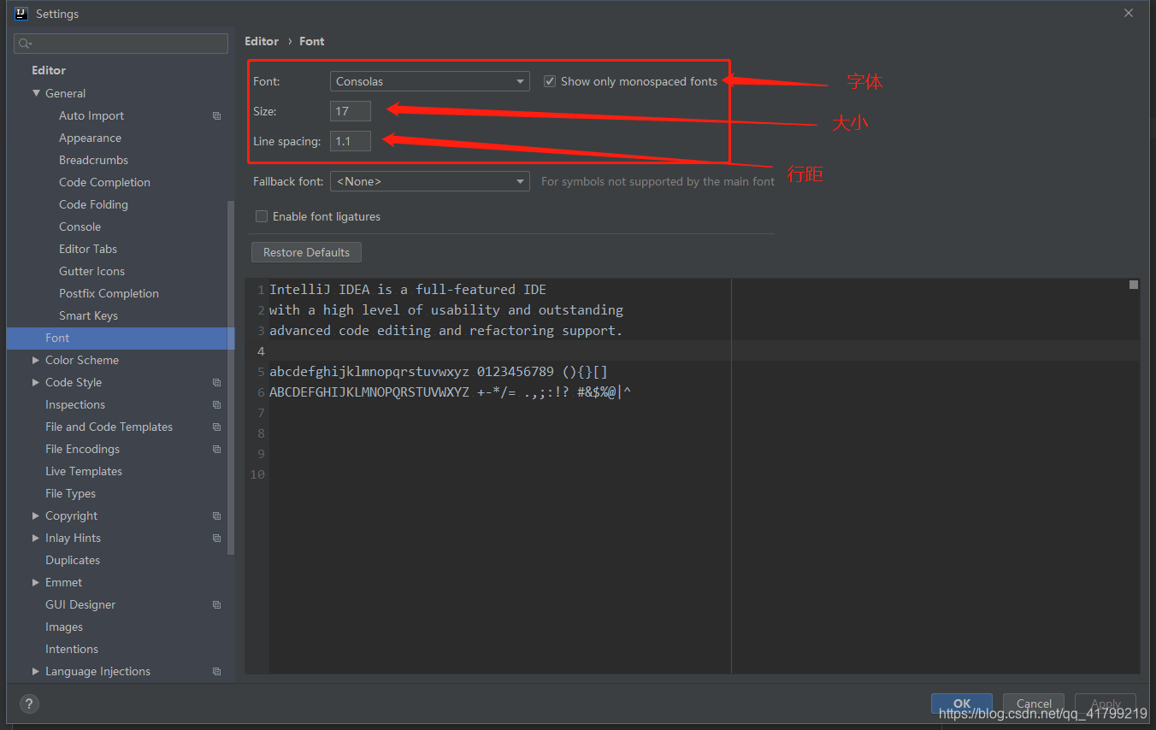Click the Size input field

(x=351, y=111)
